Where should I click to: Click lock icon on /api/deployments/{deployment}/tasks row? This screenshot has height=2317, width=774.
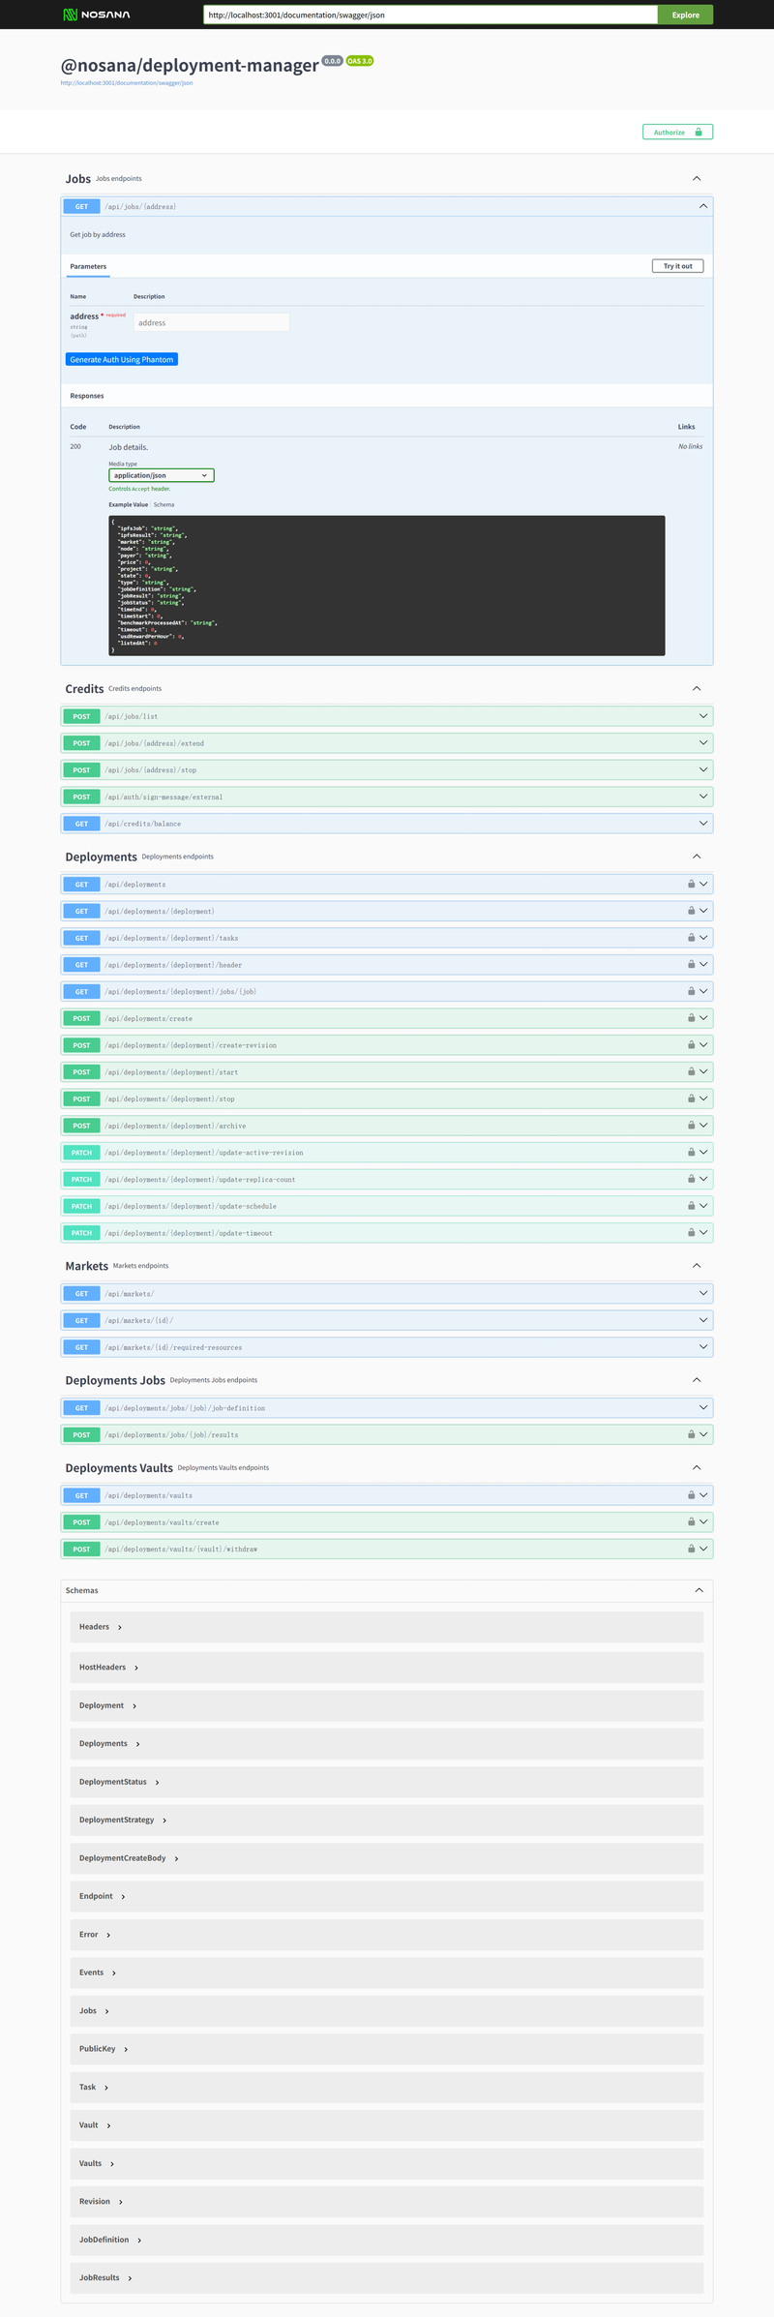click(x=691, y=938)
